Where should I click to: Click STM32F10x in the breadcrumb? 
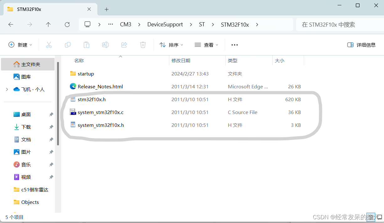pos(235,24)
